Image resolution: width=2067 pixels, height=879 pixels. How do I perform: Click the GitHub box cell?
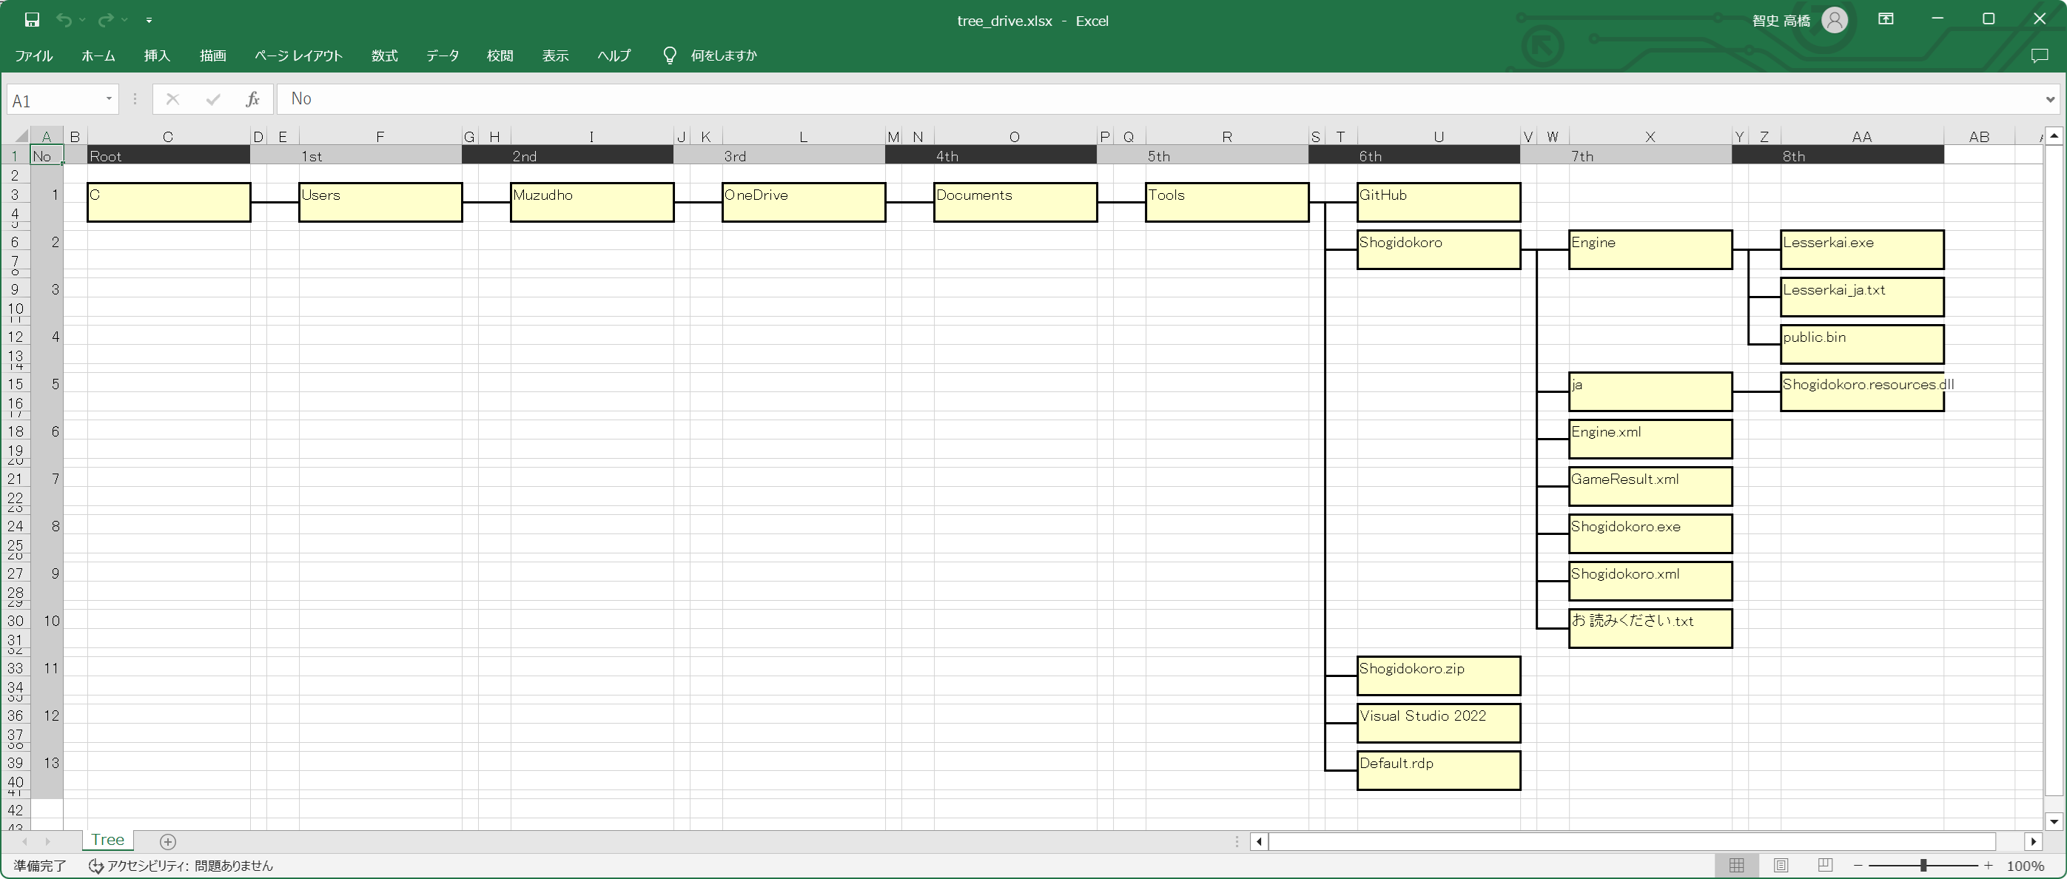point(1439,202)
